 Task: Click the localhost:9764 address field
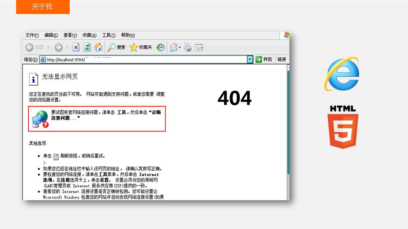point(144,60)
